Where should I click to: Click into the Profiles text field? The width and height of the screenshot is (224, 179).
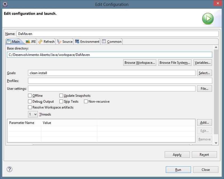pyautogui.click(x=120, y=81)
